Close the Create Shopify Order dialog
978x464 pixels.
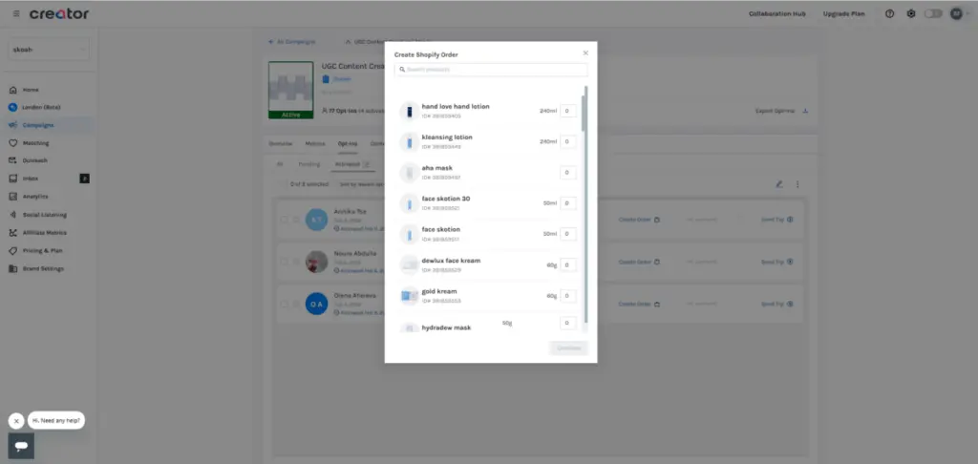click(x=585, y=53)
